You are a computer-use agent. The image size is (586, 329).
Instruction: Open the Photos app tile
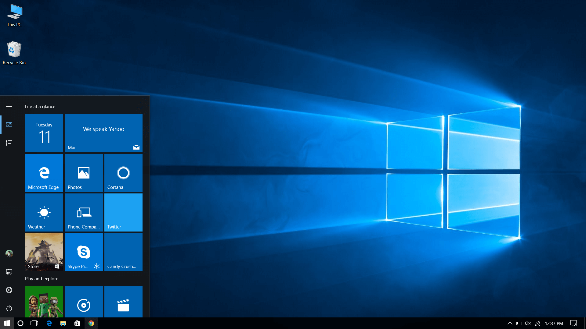pos(83,173)
